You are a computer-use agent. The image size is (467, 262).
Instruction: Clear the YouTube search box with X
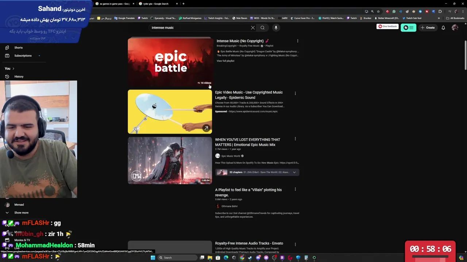(x=253, y=28)
